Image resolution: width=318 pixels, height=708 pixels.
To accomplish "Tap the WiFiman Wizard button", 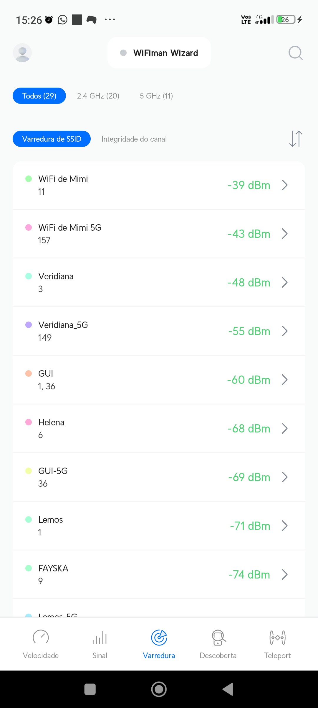I will click(x=159, y=53).
